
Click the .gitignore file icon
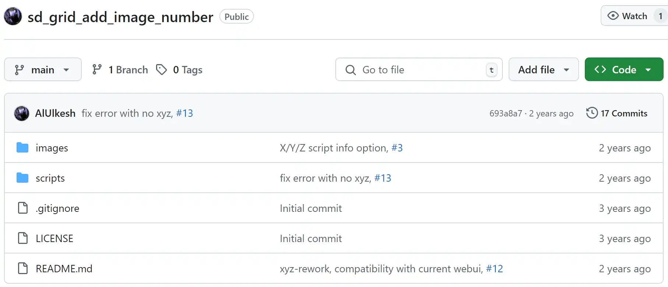click(x=23, y=208)
